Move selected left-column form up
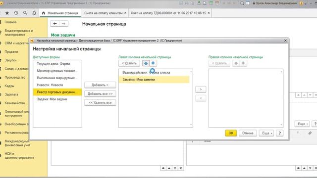317x178 pixels. (x=146, y=63)
